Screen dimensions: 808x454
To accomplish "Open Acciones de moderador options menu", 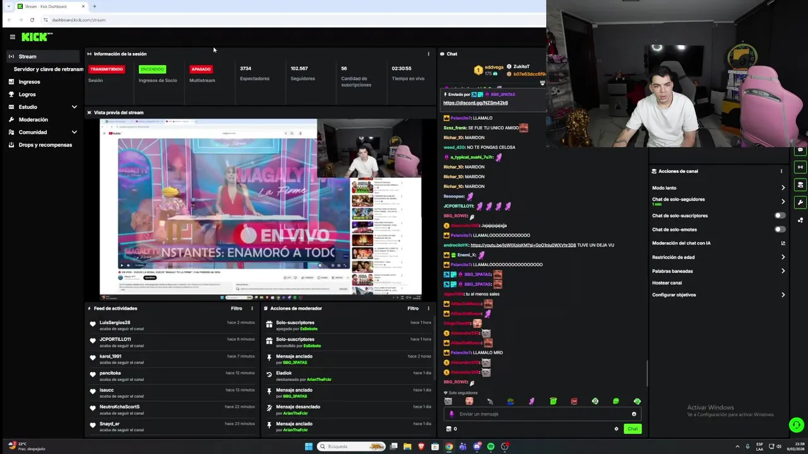I will (429, 308).
